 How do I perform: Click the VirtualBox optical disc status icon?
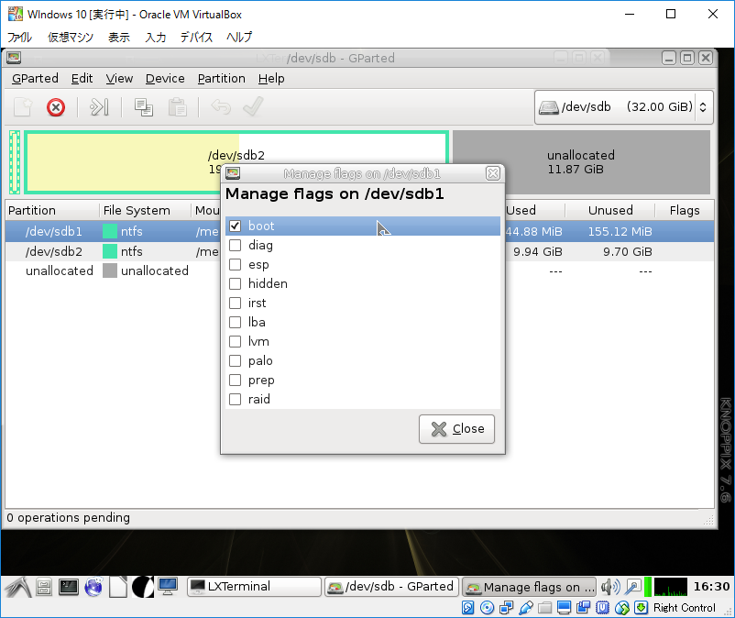tap(487, 608)
